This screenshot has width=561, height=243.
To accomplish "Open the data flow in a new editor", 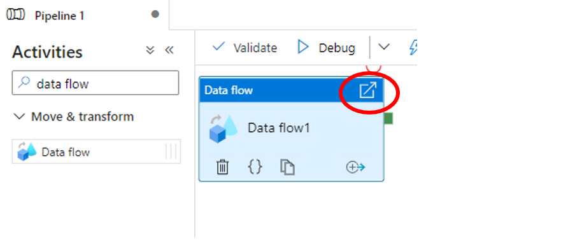I will 368,90.
